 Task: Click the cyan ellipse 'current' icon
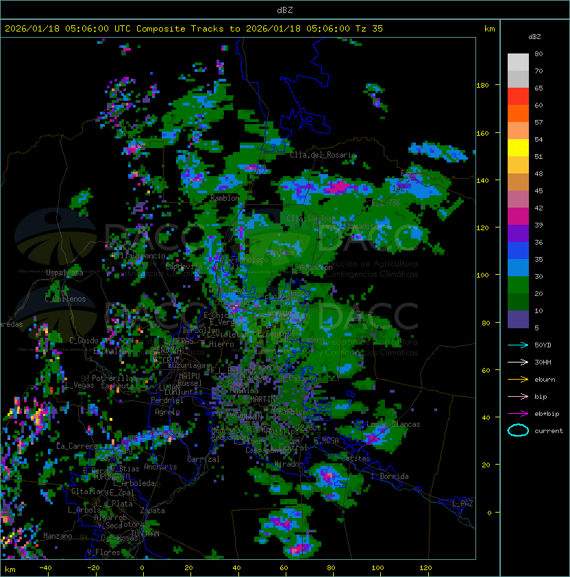click(x=518, y=430)
